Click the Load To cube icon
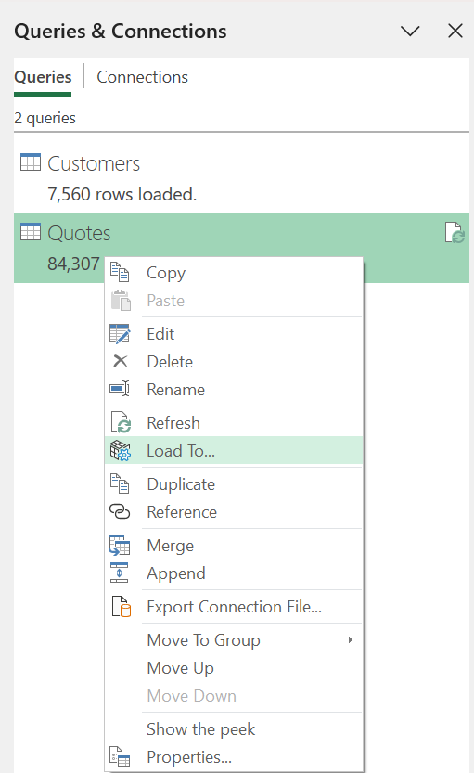The image size is (474, 773). (120, 451)
